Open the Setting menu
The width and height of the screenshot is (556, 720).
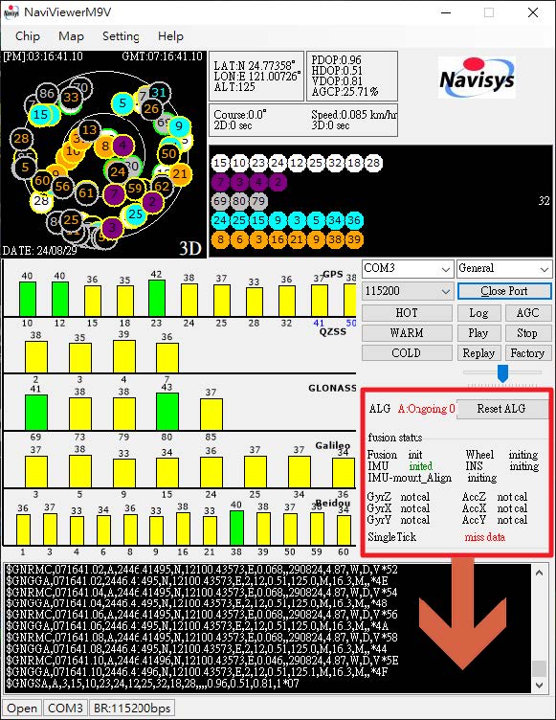click(121, 36)
